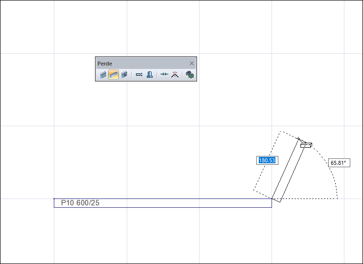Select the blue pedestal column-shaped icon

(150, 74)
